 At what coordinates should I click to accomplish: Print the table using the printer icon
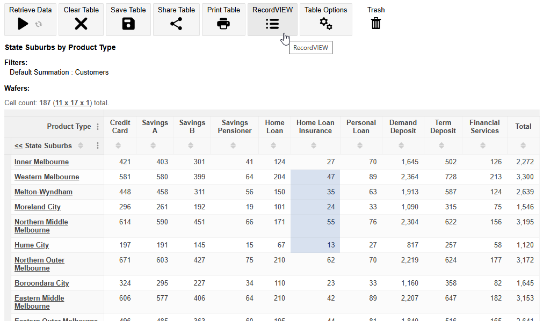pyautogui.click(x=223, y=23)
